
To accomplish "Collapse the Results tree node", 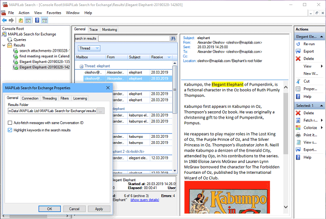I will coord(4,45).
